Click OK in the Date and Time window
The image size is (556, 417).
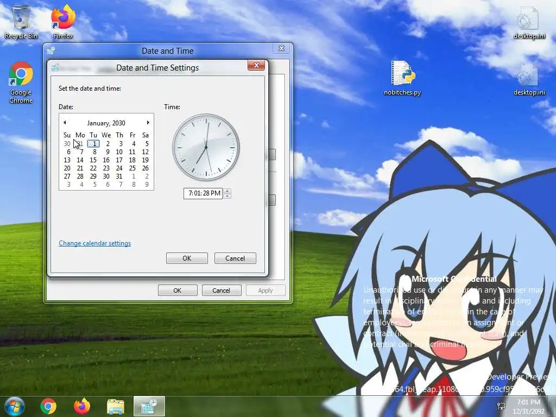[x=178, y=290]
